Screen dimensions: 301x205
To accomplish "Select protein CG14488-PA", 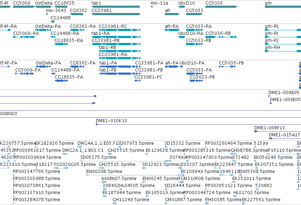I will (x=53, y=74).
